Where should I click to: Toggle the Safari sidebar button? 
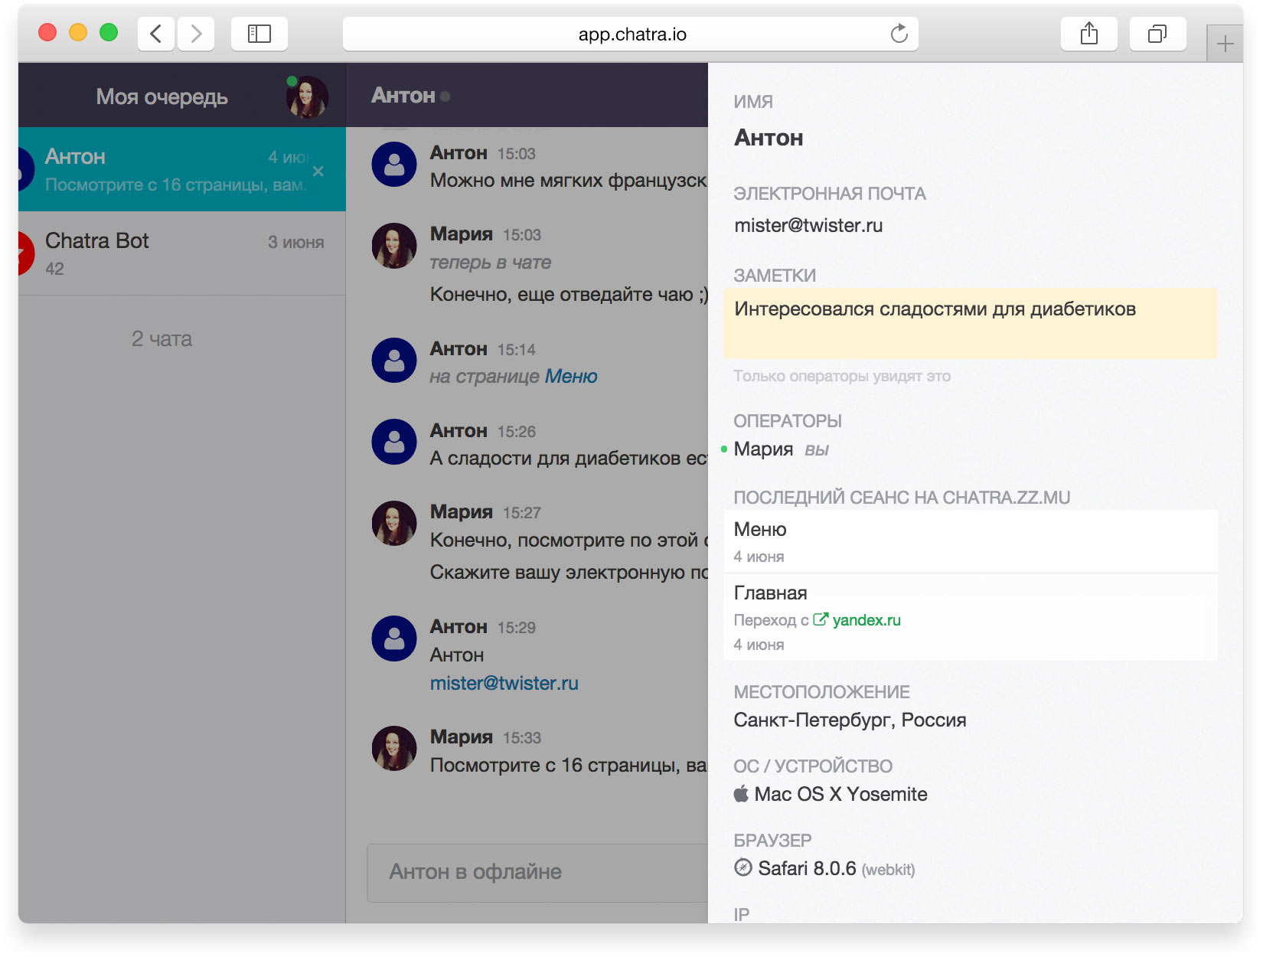(259, 34)
